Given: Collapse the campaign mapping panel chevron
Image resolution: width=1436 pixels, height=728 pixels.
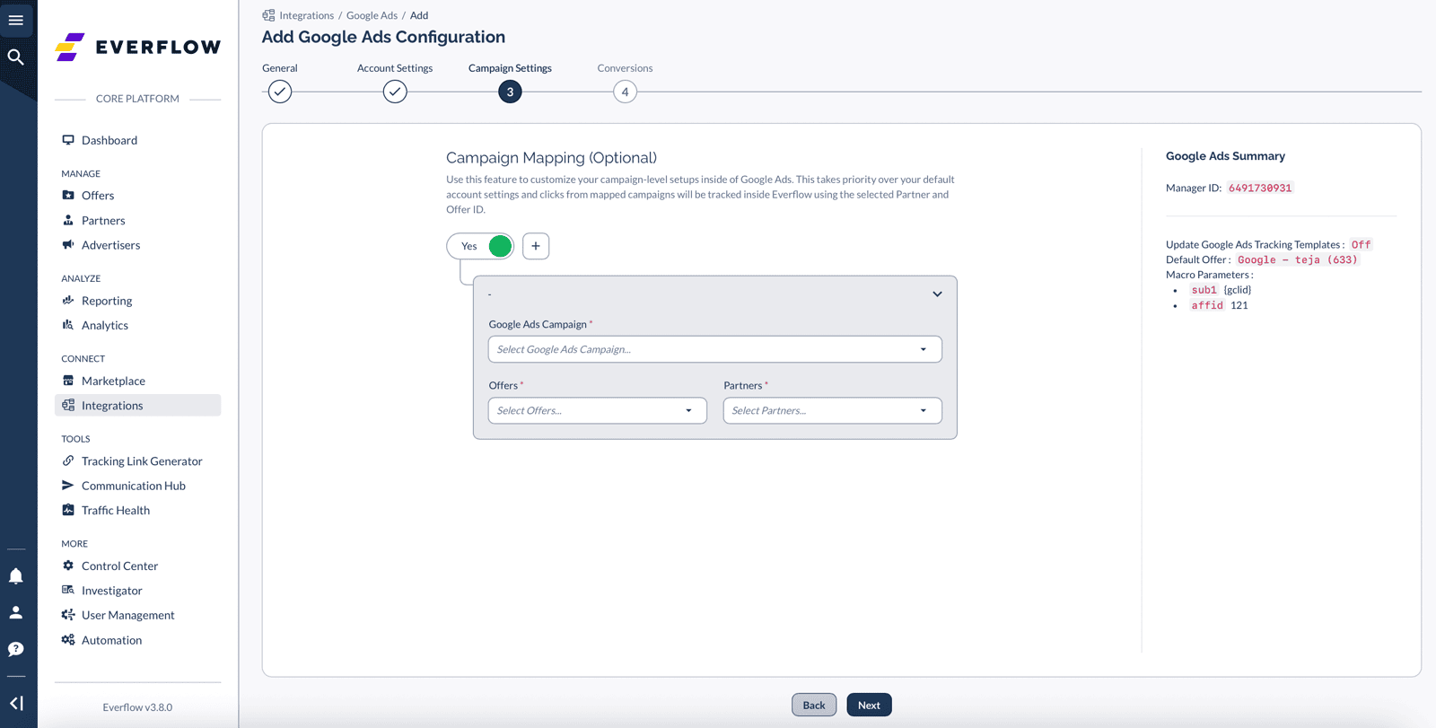Looking at the screenshot, I should [x=937, y=294].
